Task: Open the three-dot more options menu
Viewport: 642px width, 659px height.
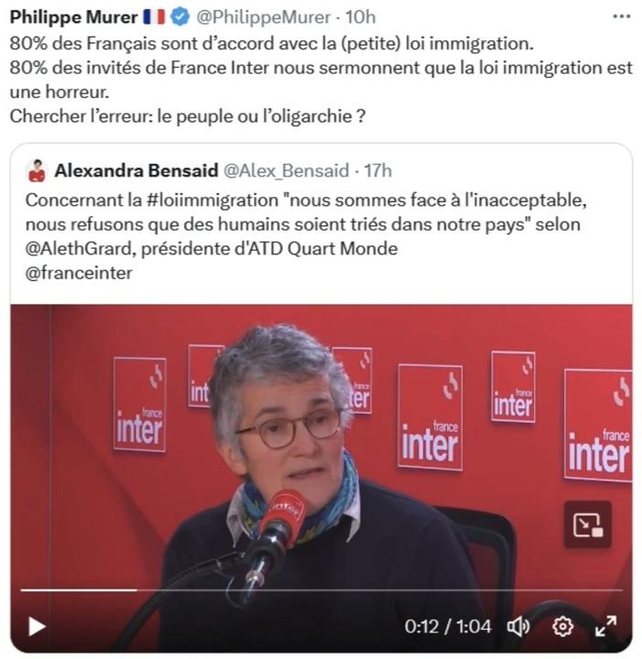Action: coord(622,16)
